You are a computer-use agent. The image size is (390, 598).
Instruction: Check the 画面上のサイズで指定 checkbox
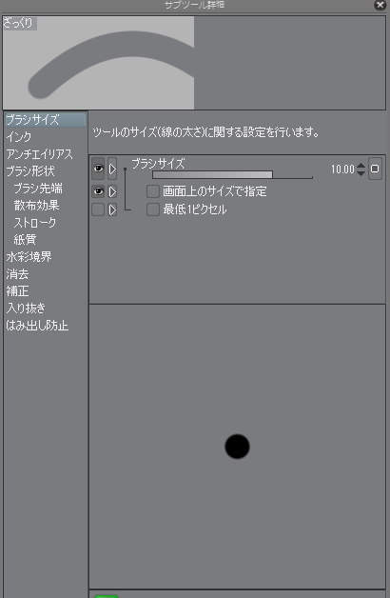point(153,191)
